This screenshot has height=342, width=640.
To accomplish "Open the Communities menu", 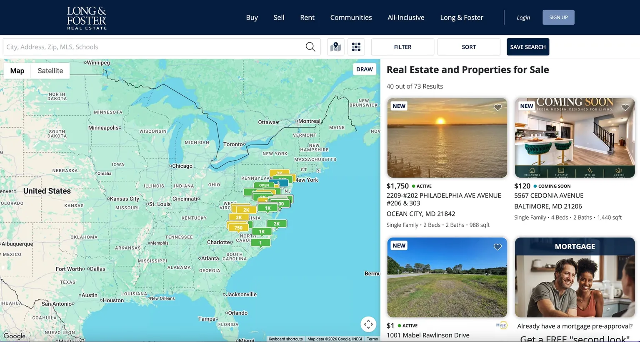I will click(x=351, y=17).
